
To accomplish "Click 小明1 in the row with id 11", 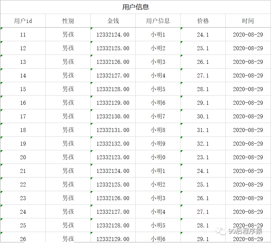I will (x=158, y=35).
